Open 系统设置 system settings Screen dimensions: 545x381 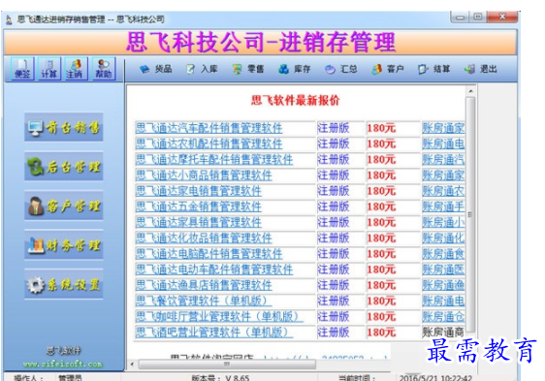tap(64, 284)
